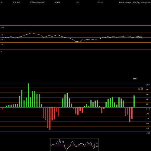Click the '(5,5' parameter text in header

pos(78,2)
